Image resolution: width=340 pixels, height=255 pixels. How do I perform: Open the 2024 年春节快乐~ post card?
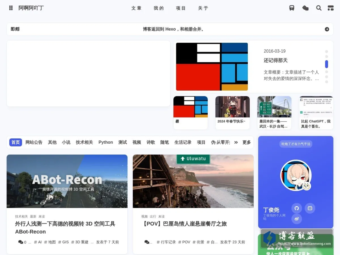(233, 113)
